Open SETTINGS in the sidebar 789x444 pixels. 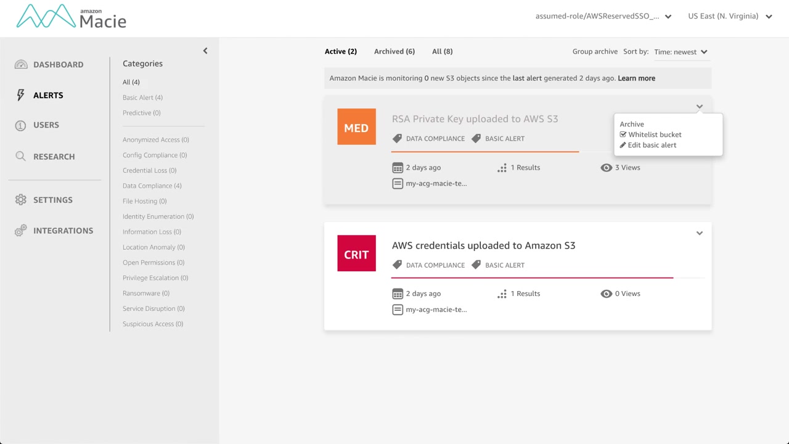(53, 200)
